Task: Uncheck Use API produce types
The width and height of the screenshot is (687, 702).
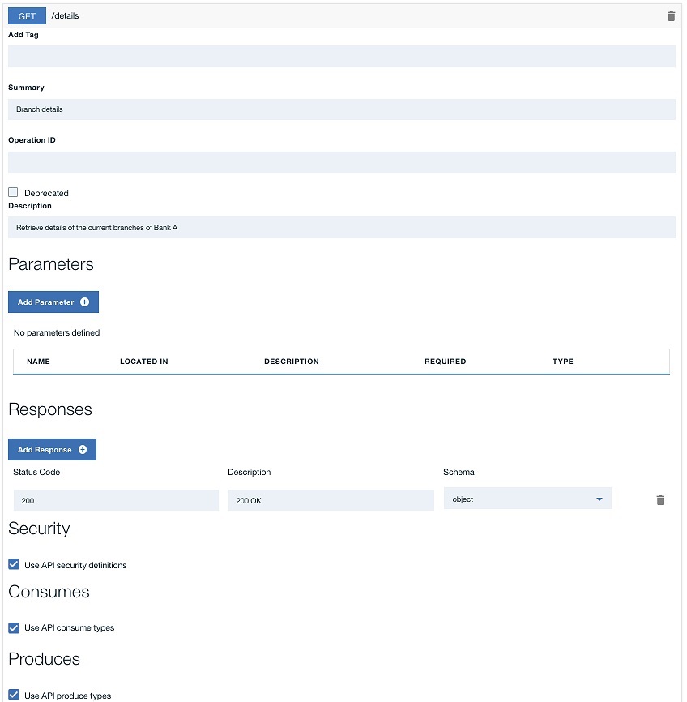Action: coord(14,695)
